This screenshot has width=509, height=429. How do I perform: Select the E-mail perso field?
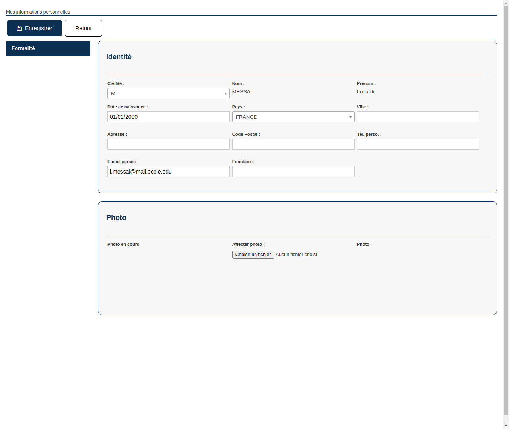168,171
